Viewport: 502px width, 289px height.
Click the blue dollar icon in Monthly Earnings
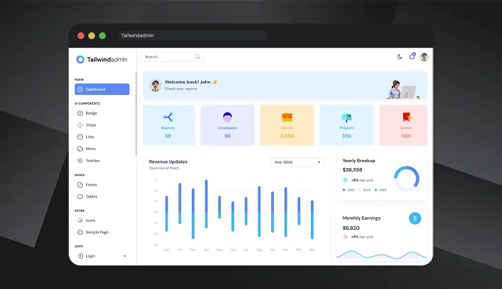415,218
